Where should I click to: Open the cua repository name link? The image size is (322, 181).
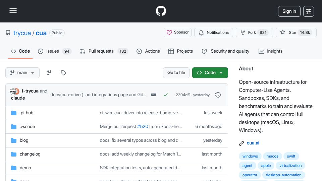pos(41,33)
